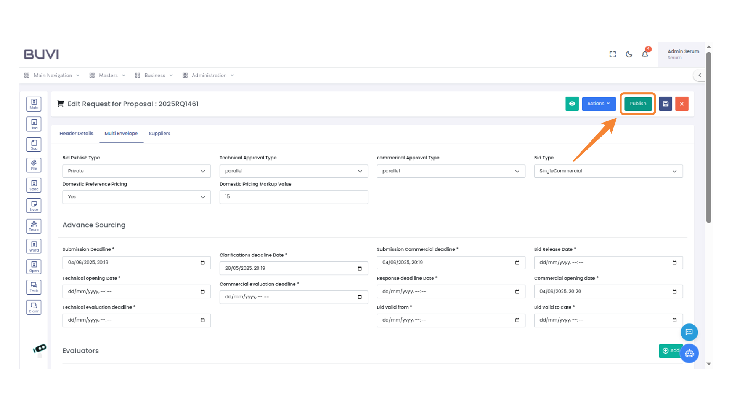
Task: Click the save floppy disk icon
Action: tap(665, 104)
